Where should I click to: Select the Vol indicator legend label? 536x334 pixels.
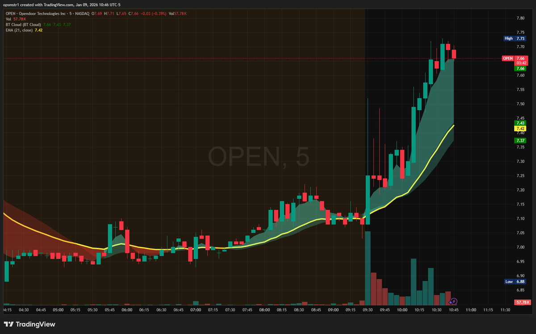[x=8, y=19]
